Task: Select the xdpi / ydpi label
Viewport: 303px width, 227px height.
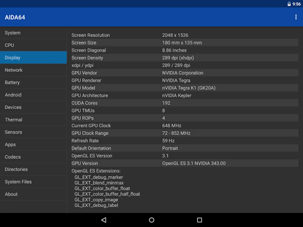Action: point(82,65)
